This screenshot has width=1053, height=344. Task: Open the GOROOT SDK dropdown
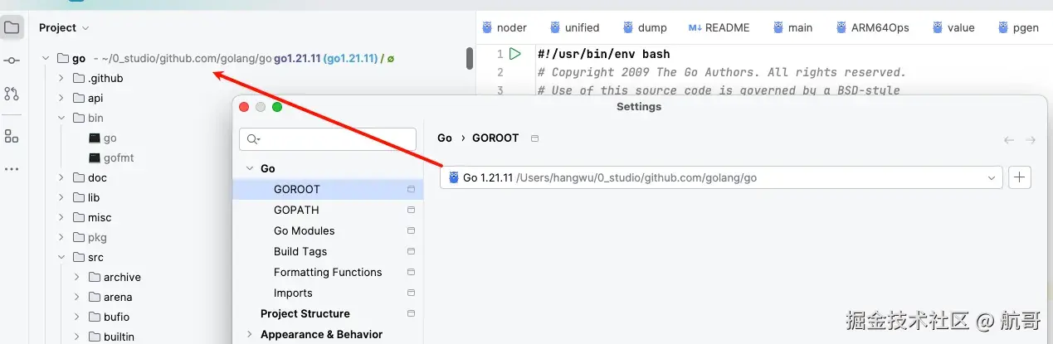click(992, 177)
